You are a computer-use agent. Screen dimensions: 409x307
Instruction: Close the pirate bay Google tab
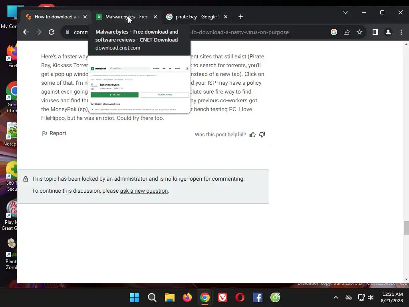tap(226, 17)
